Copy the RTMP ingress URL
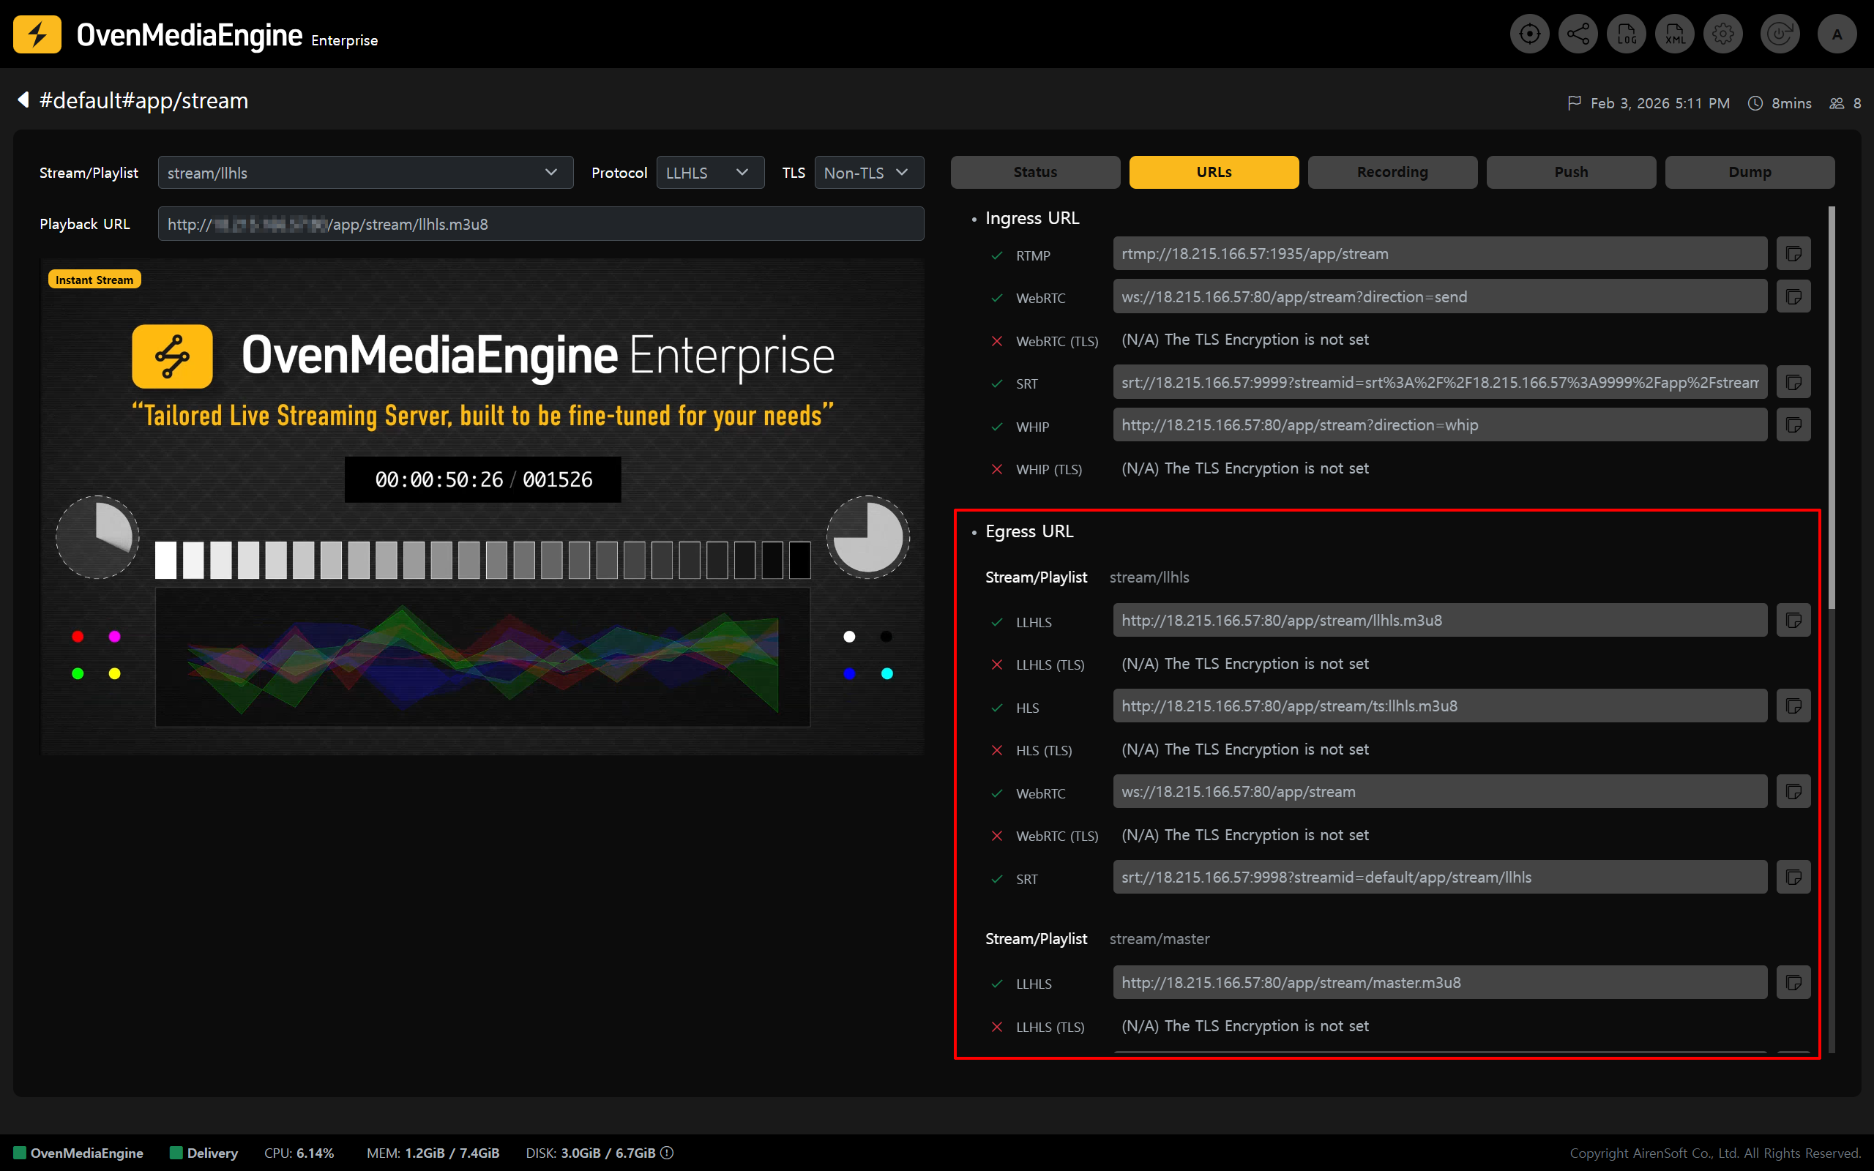This screenshot has height=1171, width=1874. pos(1793,254)
